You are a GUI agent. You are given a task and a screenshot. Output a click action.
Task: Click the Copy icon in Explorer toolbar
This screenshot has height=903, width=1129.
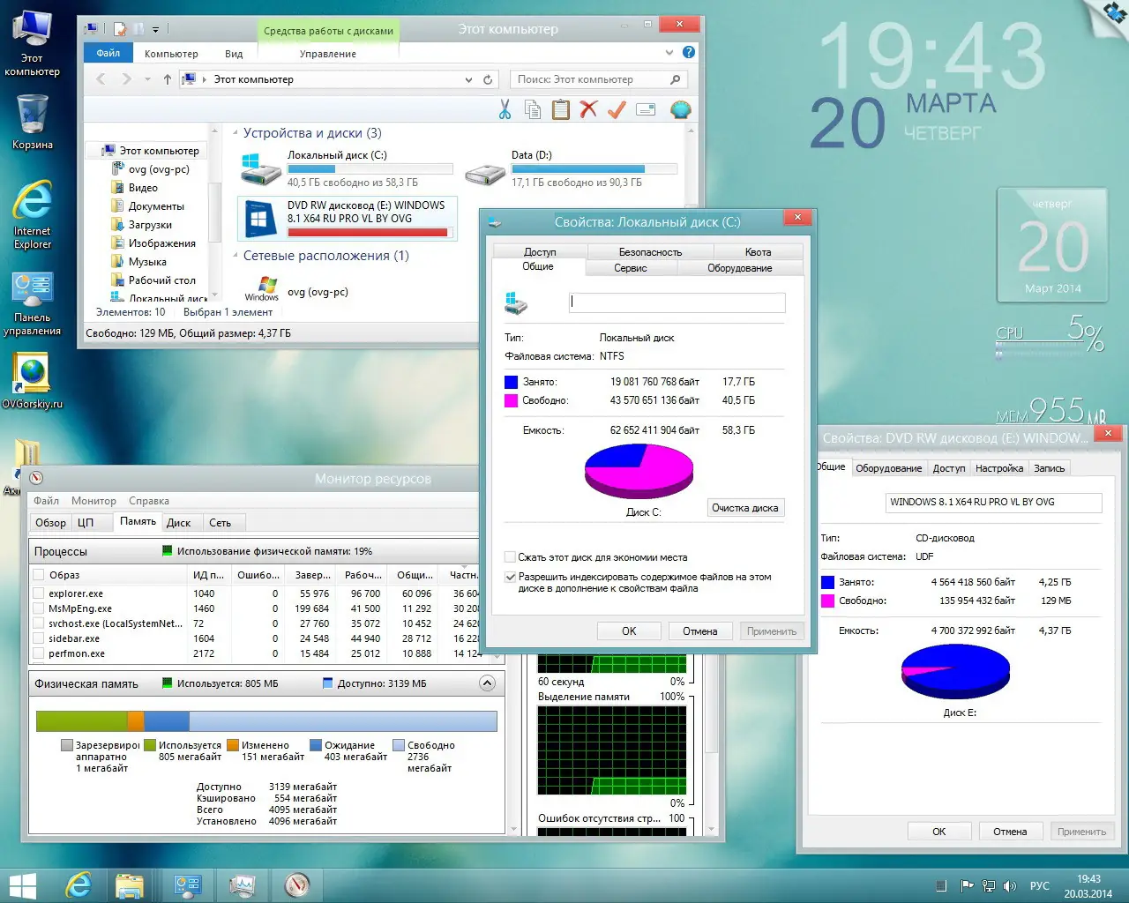[x=533, y=109]
